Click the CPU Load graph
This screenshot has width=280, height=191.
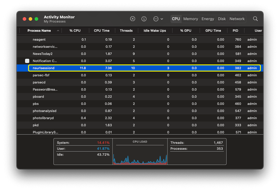pos(140,154)
